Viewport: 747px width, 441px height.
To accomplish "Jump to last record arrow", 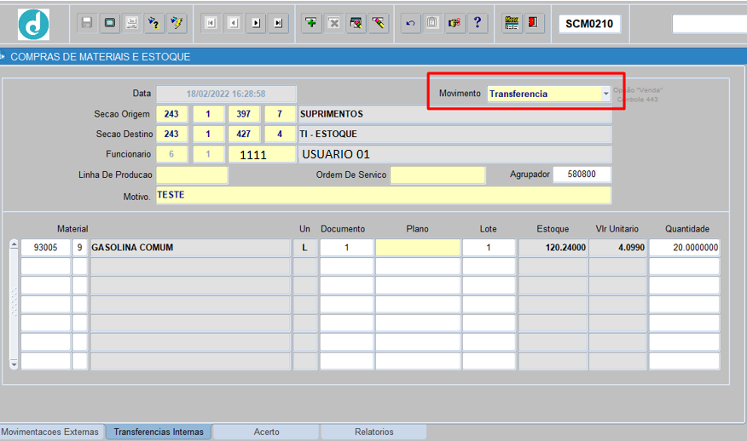I will (279, 23).
